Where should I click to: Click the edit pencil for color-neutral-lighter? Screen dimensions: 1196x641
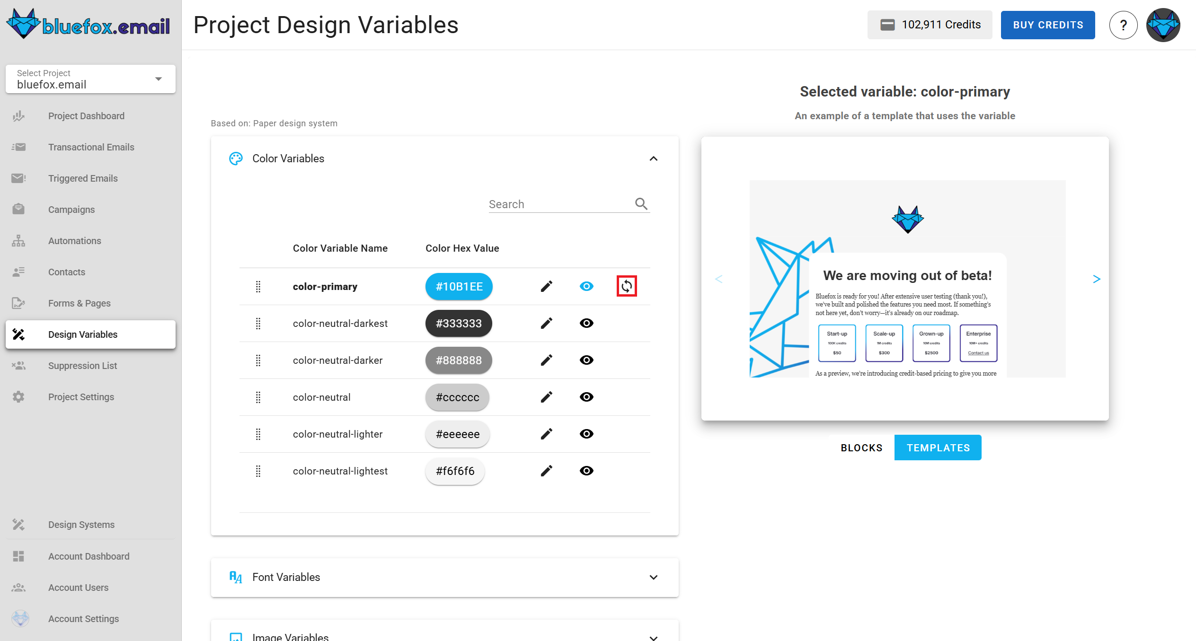(547, 434)
